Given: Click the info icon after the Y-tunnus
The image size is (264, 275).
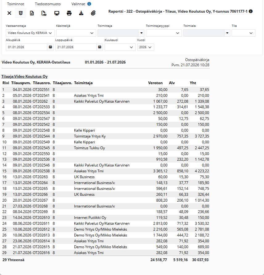Looking at the screenshot, I should [251, 11].
